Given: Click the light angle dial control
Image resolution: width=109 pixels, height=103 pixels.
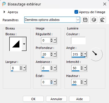Looking at the screenshot, I should click(x=96, y=54).
